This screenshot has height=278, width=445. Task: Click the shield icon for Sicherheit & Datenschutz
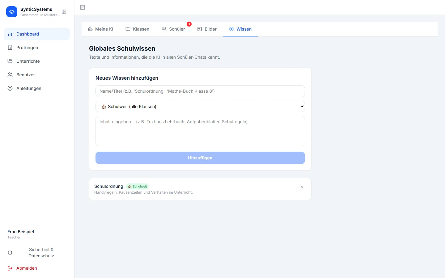pyautogui.click(x=10, y=253)
